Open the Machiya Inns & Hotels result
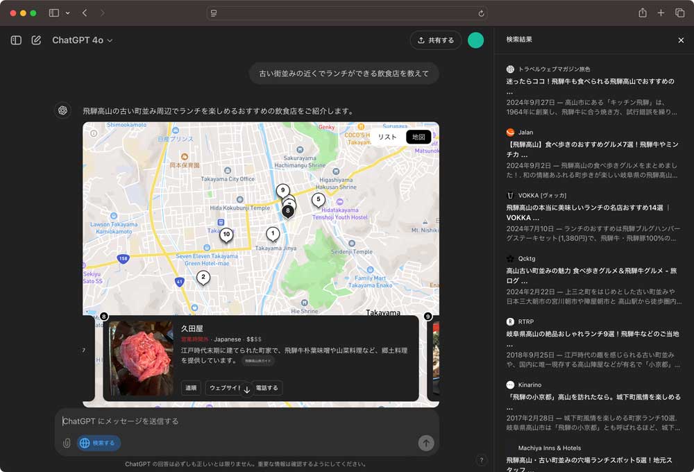 [594, 458]
